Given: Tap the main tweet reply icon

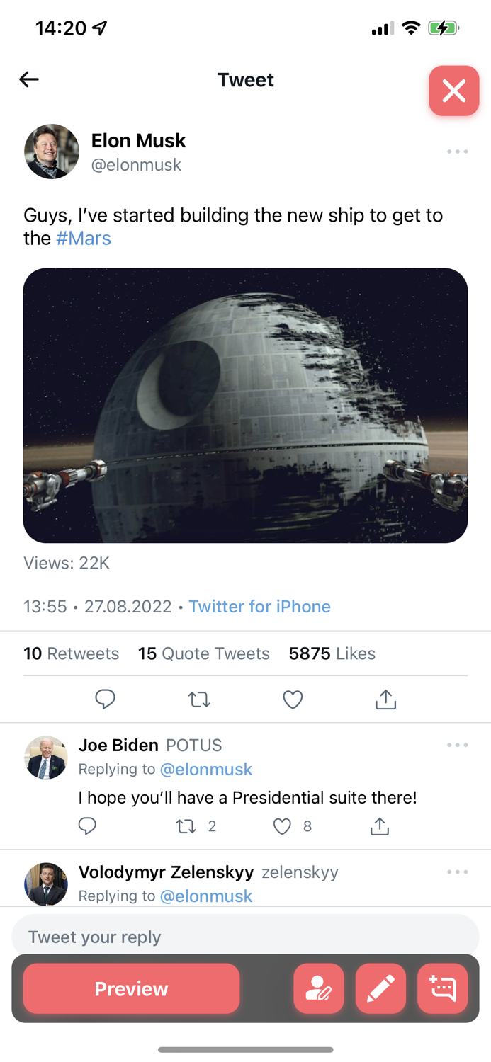Looking at the screenshot, I should (x=105, y=700).
